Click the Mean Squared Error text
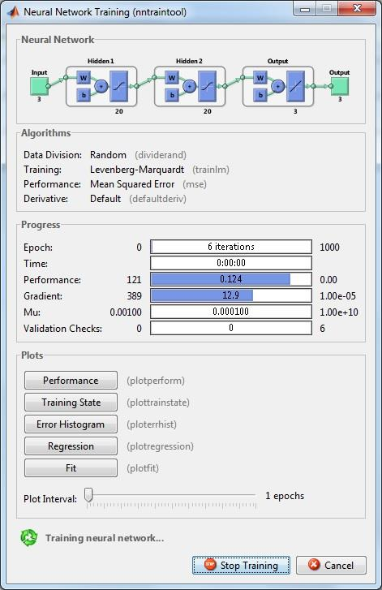The image size is (382, 590). (132, 184)
